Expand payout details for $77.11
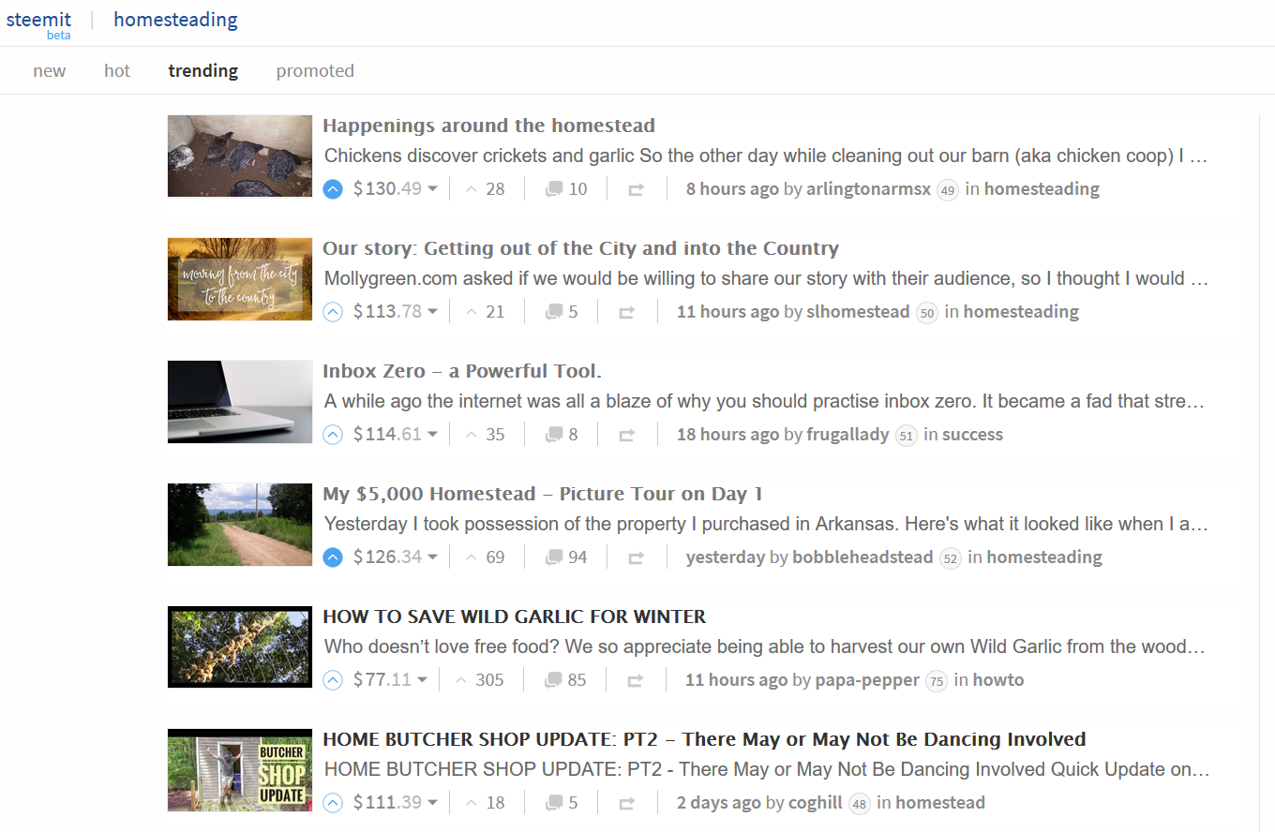This screenshot has width=1275, height=832. (x=422, y=680)
